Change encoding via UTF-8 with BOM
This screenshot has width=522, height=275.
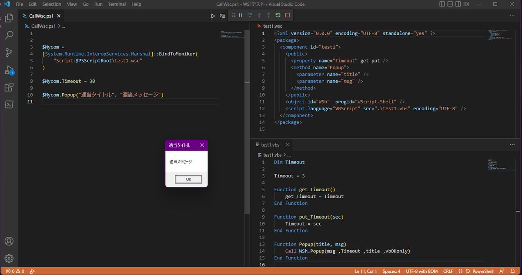pyautogui.click(x=422, y=271)
